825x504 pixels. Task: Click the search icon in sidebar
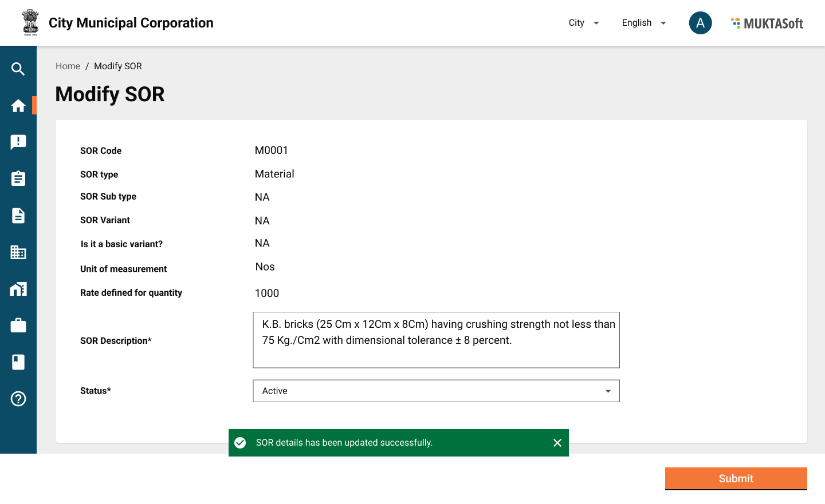coord(18,69)
